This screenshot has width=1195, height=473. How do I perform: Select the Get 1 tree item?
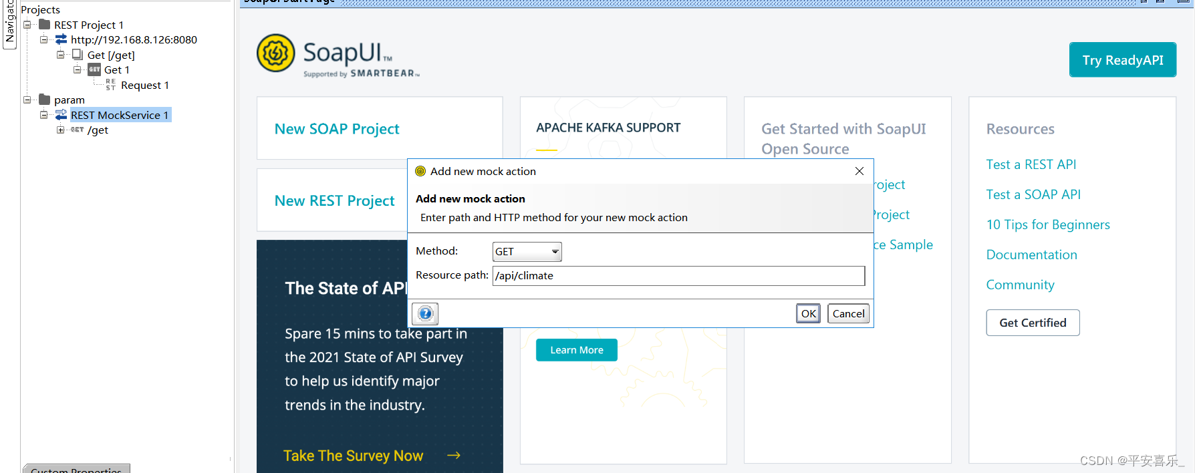117,69
